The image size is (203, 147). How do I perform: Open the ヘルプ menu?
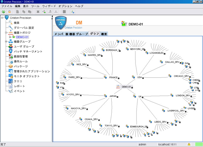pyautogui.click(x=79, y=6)
